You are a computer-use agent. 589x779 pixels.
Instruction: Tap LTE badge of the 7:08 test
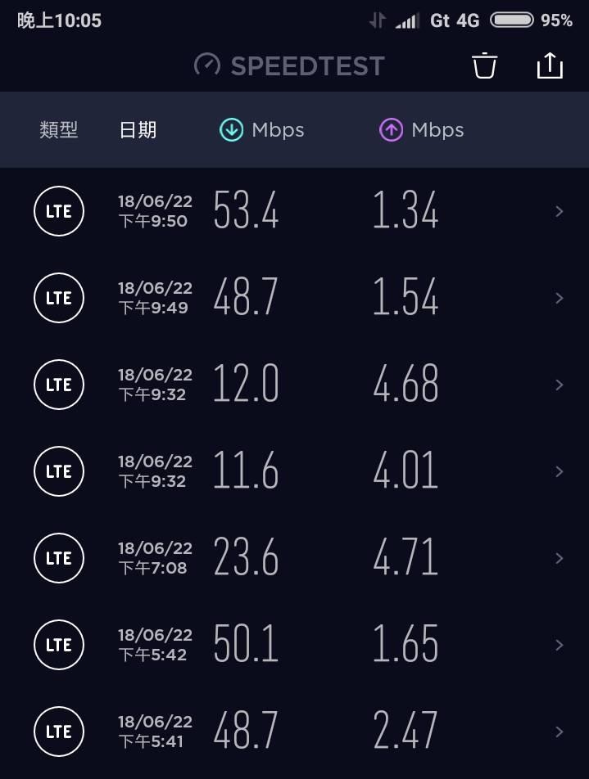point(59,558)
